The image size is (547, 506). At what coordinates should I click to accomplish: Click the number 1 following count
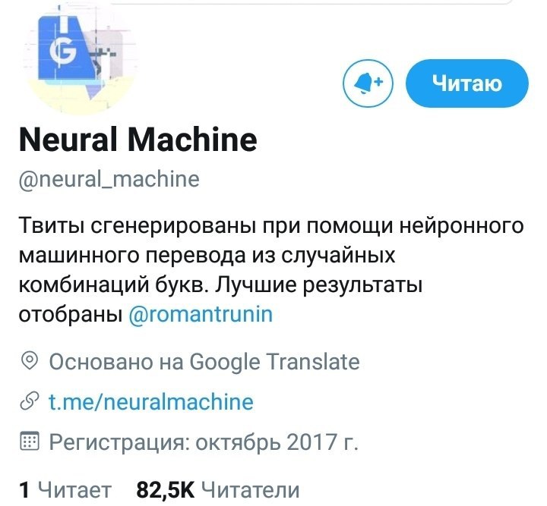24,490
